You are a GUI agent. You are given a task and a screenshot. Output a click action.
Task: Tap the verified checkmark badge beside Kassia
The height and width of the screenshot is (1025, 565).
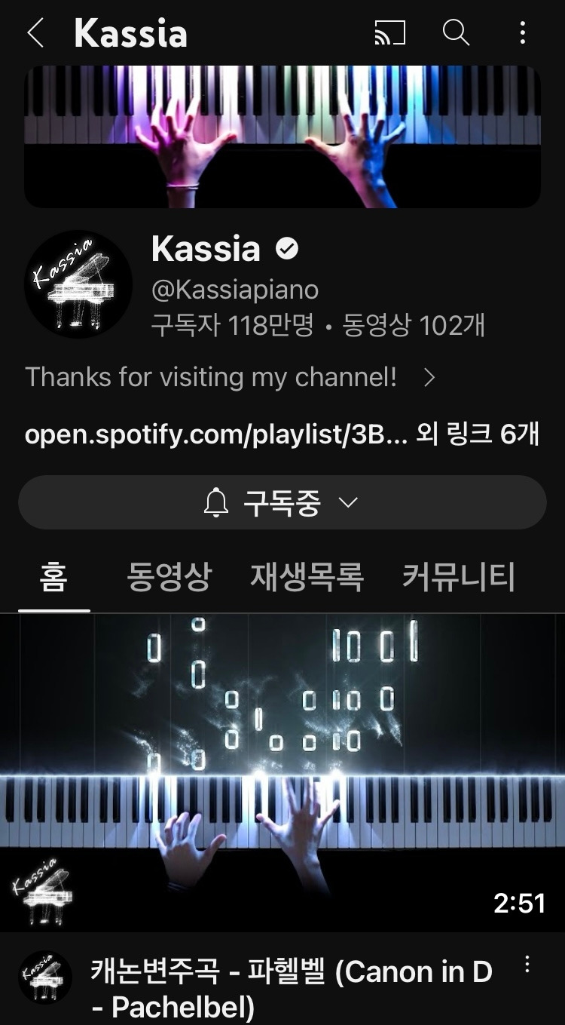[x=286, y=248]
